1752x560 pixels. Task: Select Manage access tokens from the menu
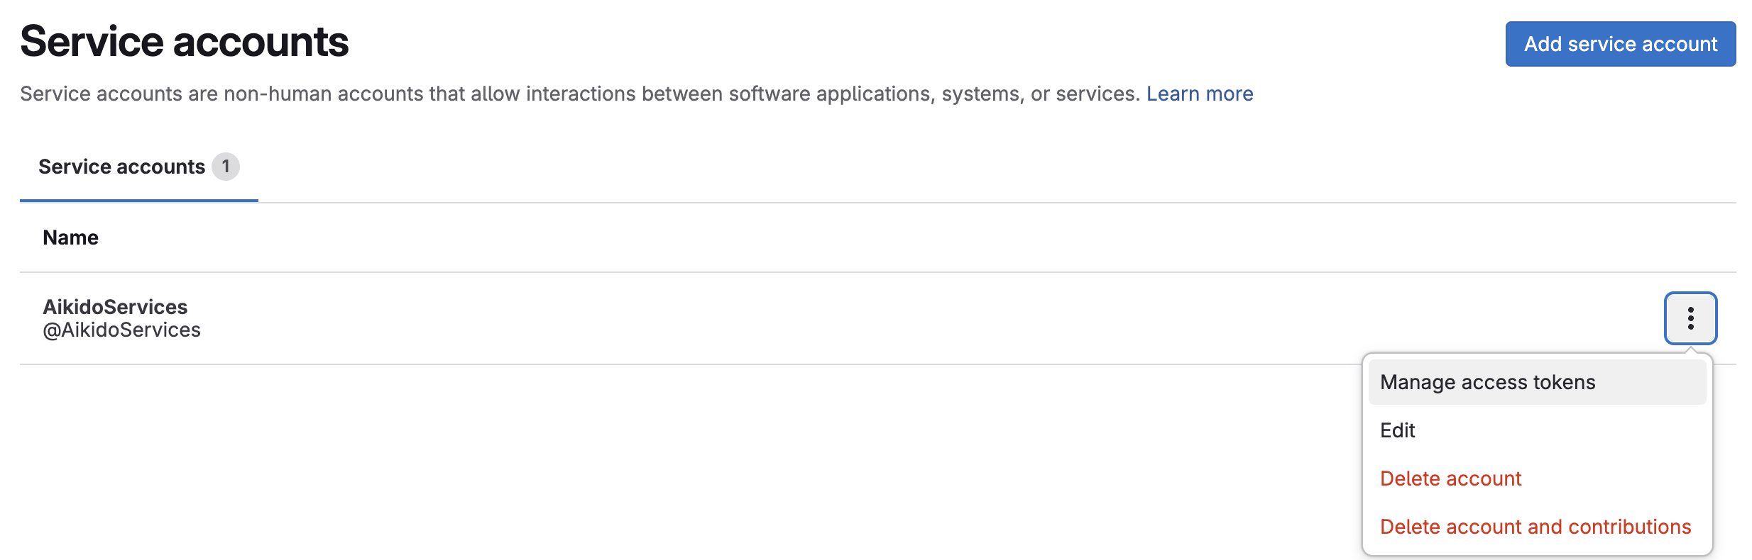1487,381
